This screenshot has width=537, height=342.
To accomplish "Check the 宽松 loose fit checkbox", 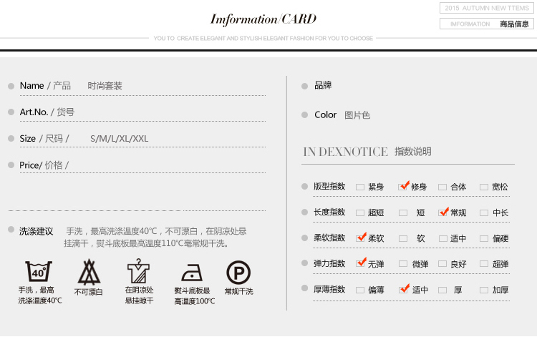I will (484, 187).
